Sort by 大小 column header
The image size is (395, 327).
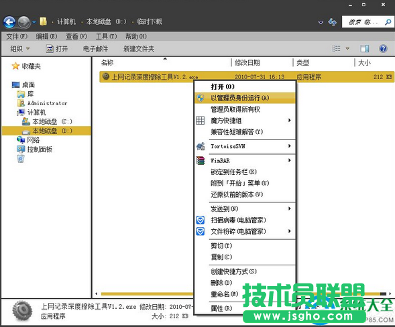pyautogui.click(x=364, y=63)
